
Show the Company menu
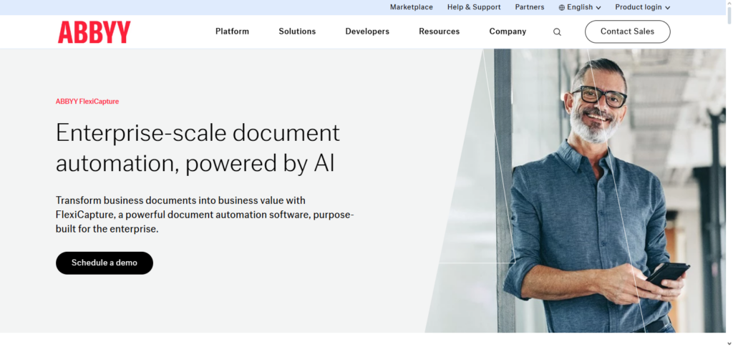click(x=508, y=31)
